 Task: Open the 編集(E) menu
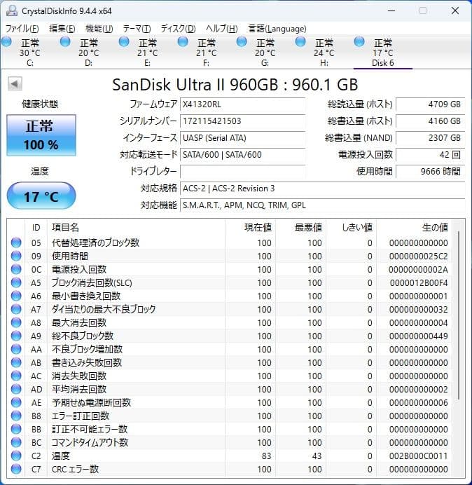point(62,29)
